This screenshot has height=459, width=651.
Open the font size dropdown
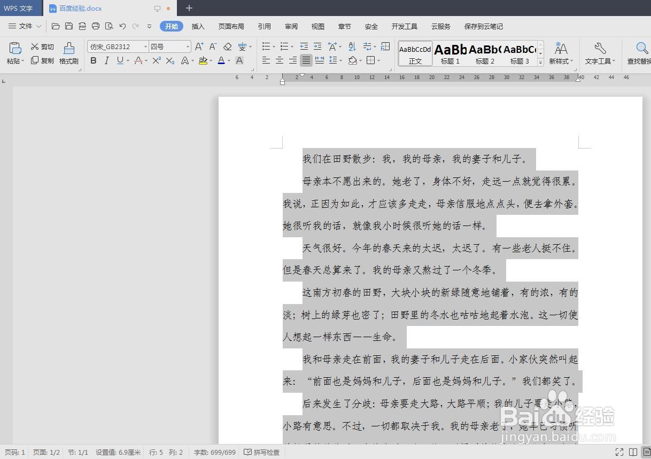pyautogui.click(x=187, y=46)
